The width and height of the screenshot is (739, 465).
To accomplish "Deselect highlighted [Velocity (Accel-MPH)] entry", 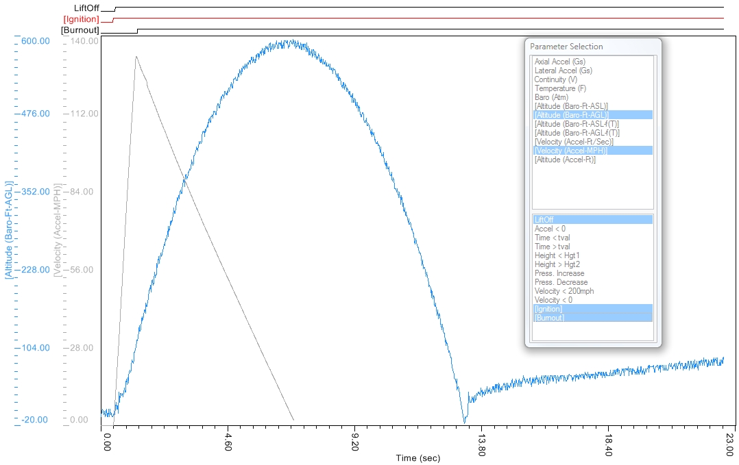I will (x=593, y=151).
